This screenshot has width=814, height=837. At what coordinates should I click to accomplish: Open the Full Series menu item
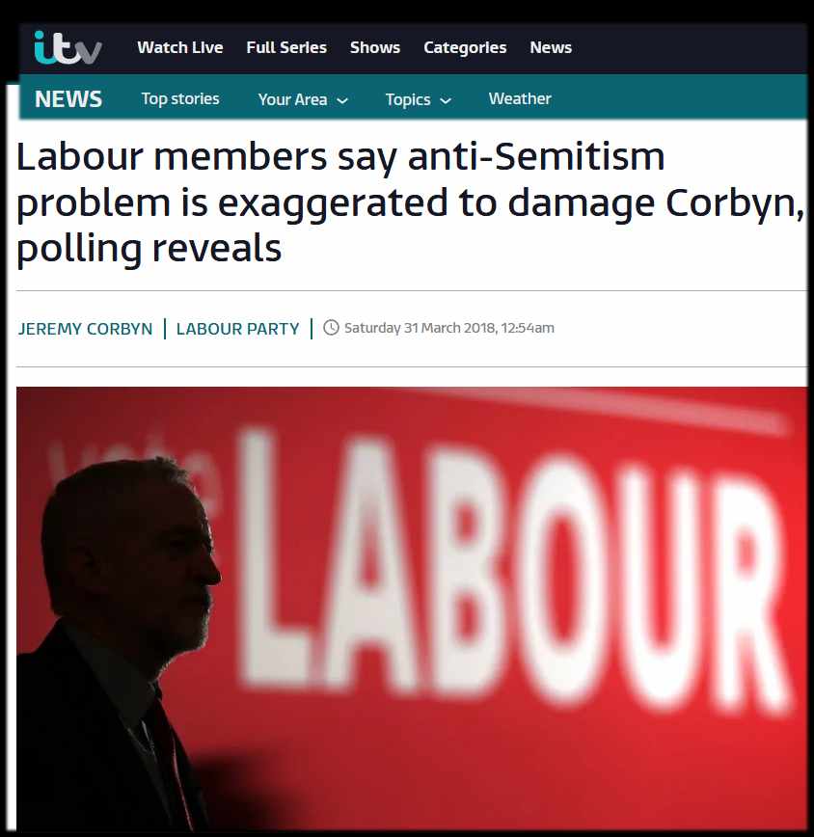click(x=286, y=47)
